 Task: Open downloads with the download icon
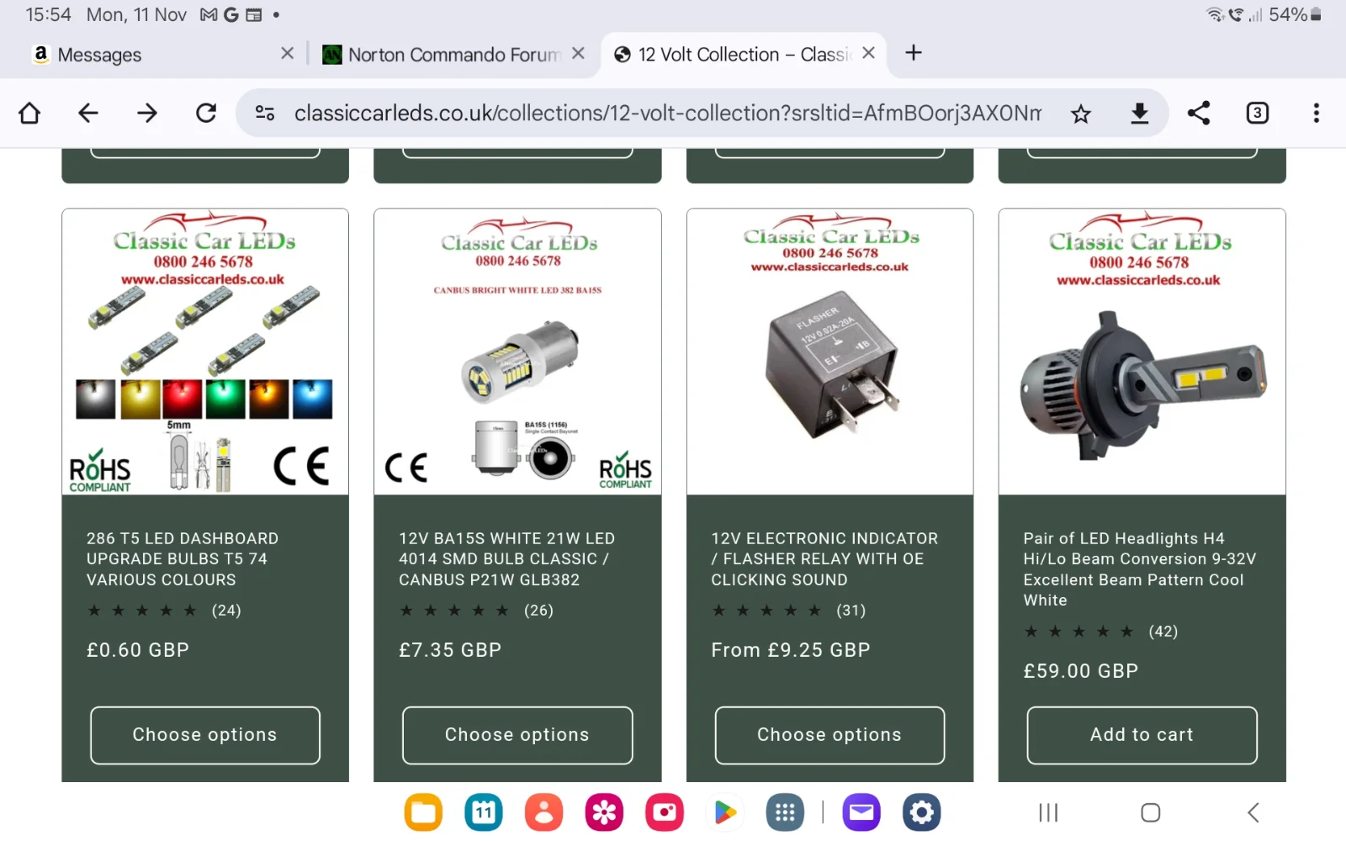pyautogui.click(x=1140, y=113)
